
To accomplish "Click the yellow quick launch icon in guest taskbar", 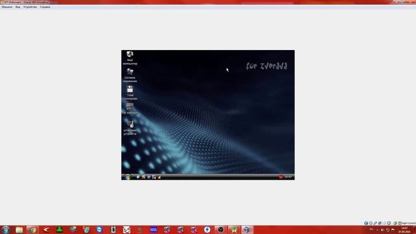I will [x=159, y=177].
